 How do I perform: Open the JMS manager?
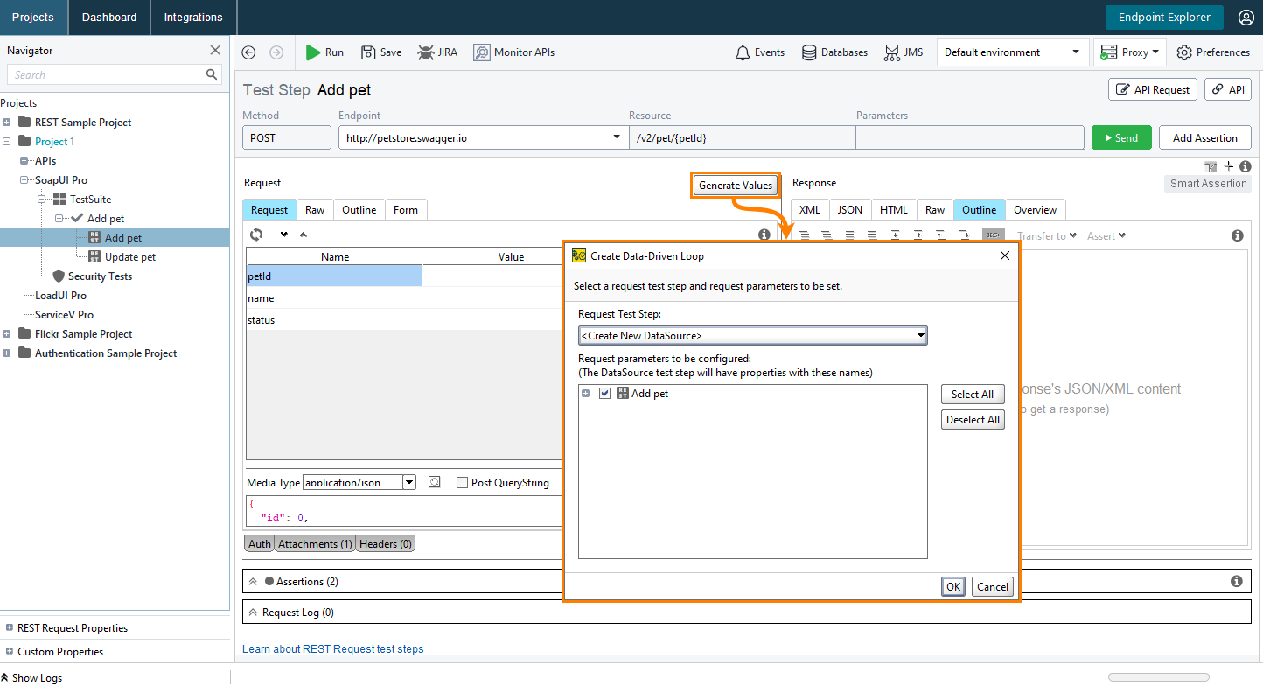pyautogui.click(x=904, y=52)
